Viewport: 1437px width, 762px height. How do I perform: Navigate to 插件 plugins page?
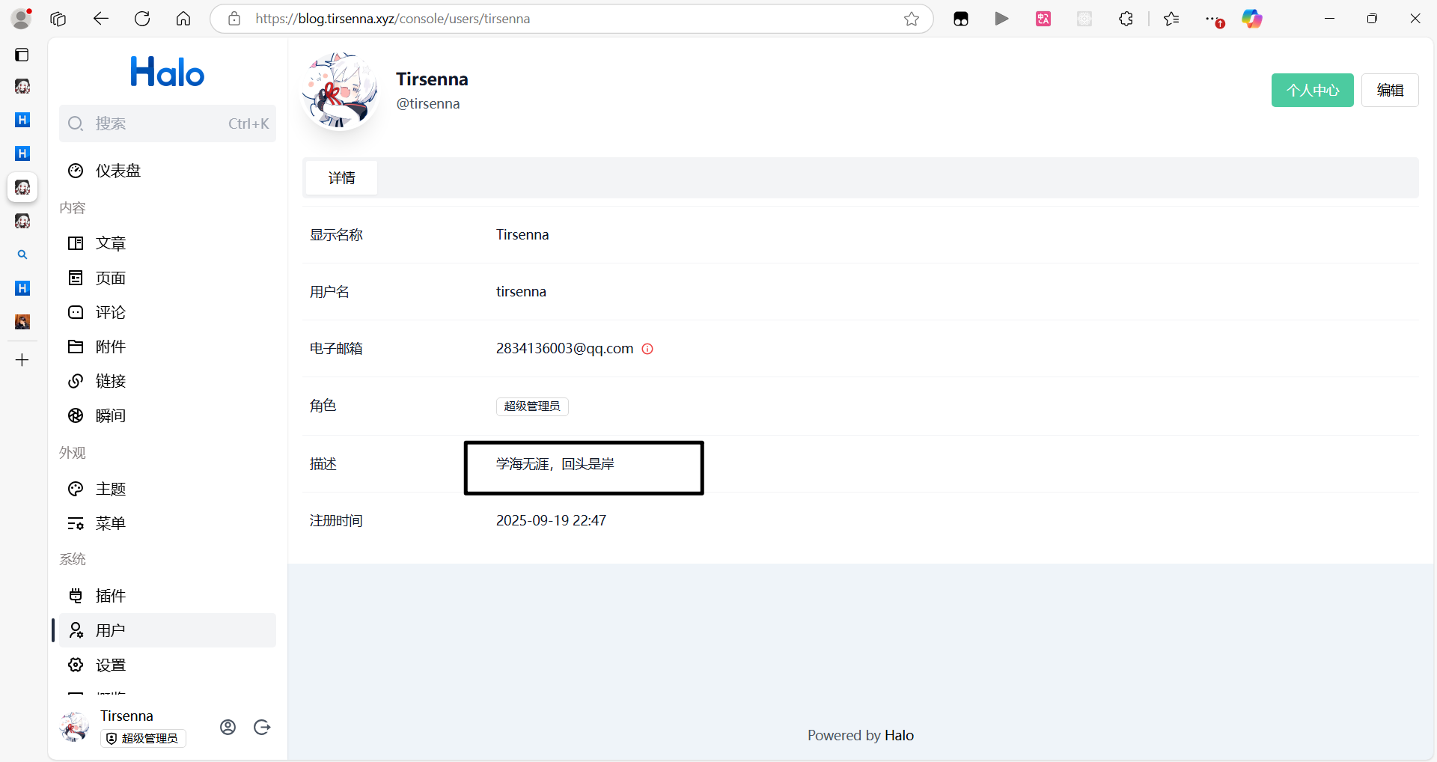click(x=110, y=596)
